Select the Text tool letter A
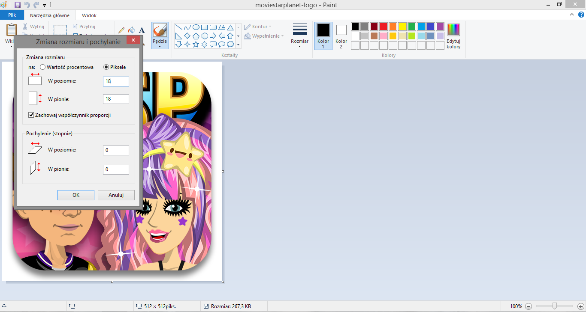Image resolution: width=586 pixels, height=312 pixels. pos(142,30)
